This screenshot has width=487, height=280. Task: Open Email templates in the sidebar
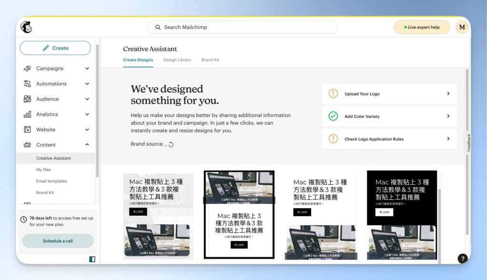click(51, 181)
